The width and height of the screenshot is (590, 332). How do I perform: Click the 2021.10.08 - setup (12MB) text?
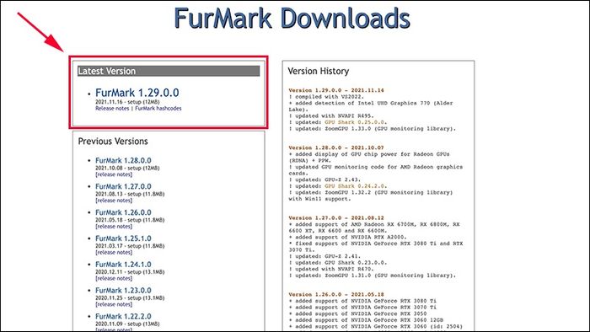(x=127, y=168)
